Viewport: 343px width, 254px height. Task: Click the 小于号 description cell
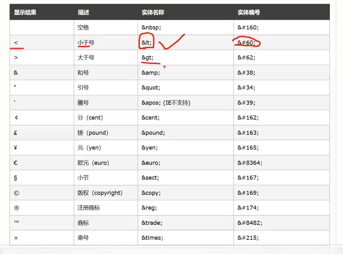tap(86, 42)
